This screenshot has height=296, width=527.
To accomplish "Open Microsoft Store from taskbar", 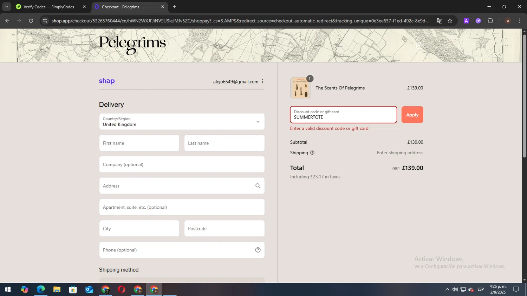I will [73, 290].
